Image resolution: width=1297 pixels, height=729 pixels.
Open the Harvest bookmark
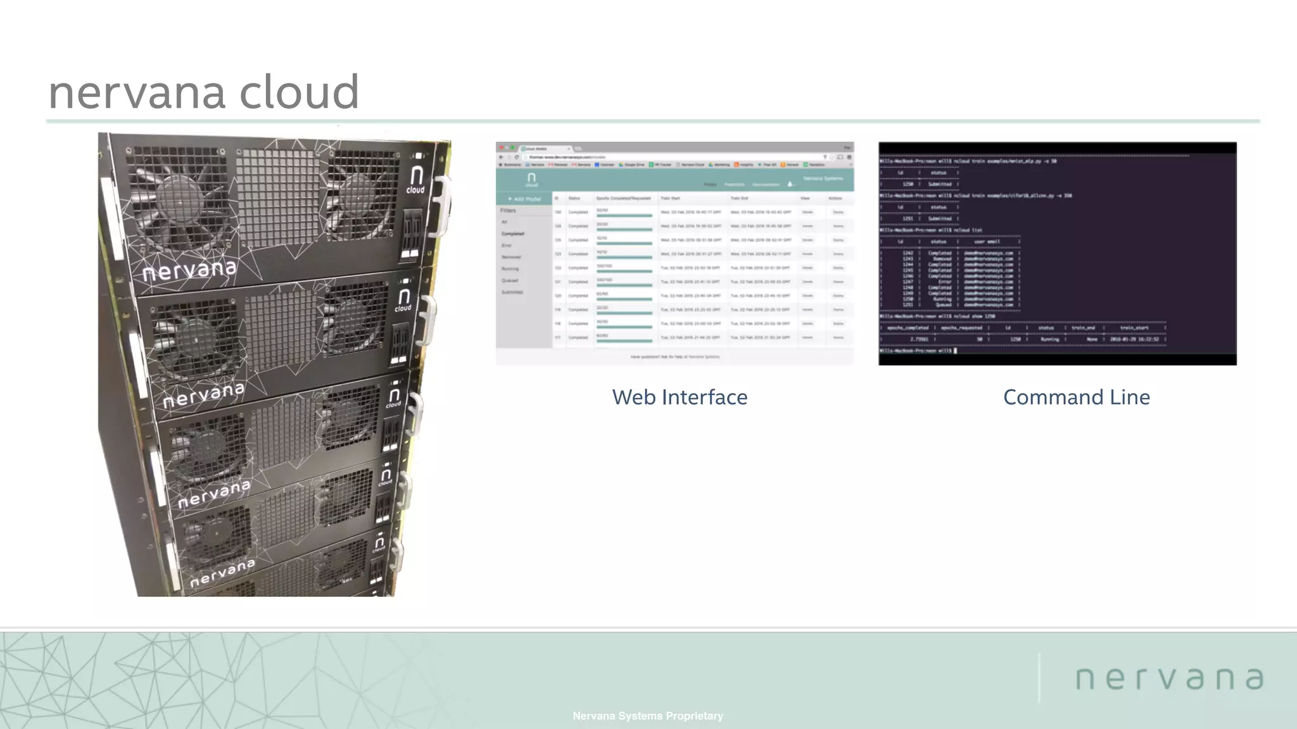click(x=790, y=165)
